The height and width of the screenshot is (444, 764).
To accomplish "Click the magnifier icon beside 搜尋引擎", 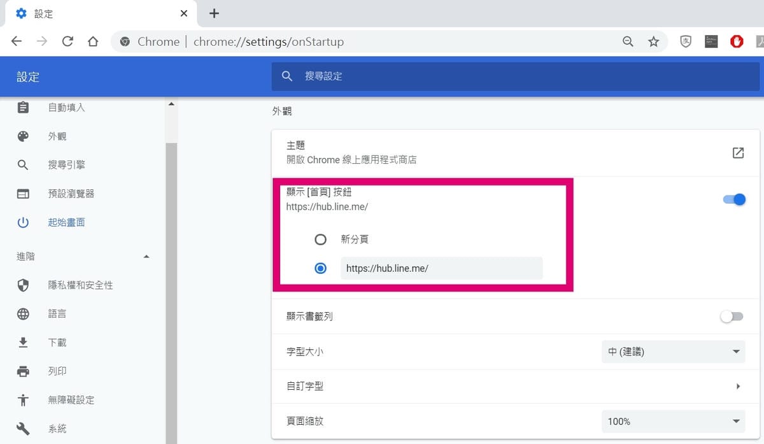I will click(23, 165).
